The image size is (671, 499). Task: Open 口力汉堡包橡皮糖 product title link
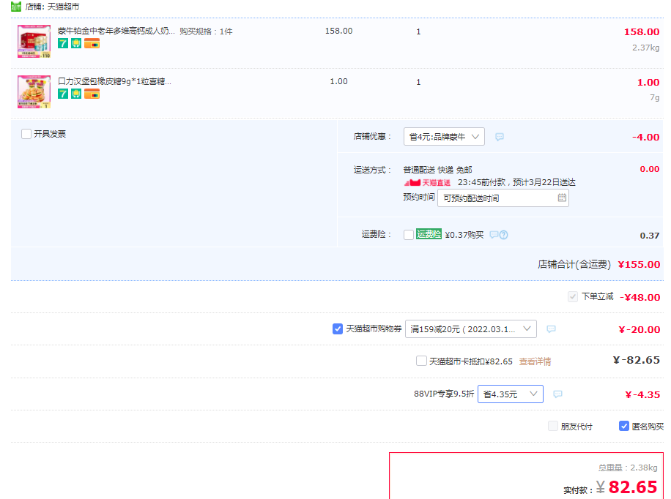(114, 81)
